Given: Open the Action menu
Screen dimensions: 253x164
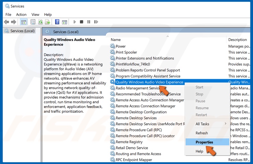Looking at the screenshot, I should pos(21,14).
